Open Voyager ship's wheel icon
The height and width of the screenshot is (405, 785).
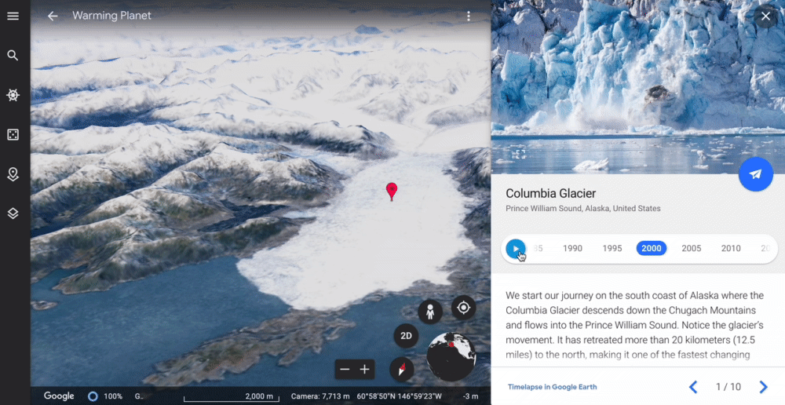pyautogui.click(x=13, y=95)
